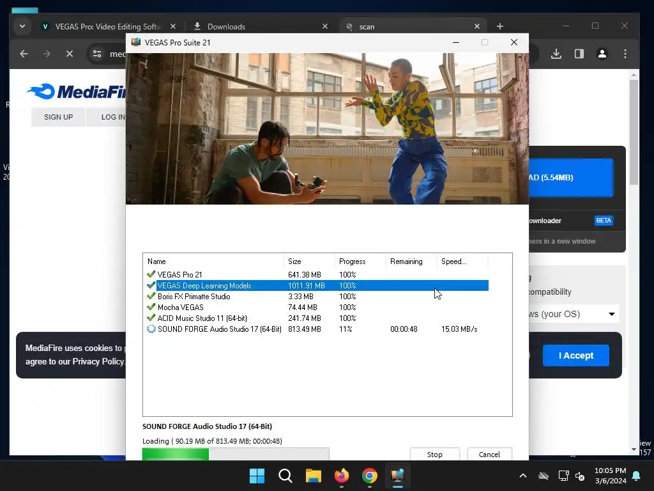
Task: Open the notification bell icon
Action: coord(637,476)
